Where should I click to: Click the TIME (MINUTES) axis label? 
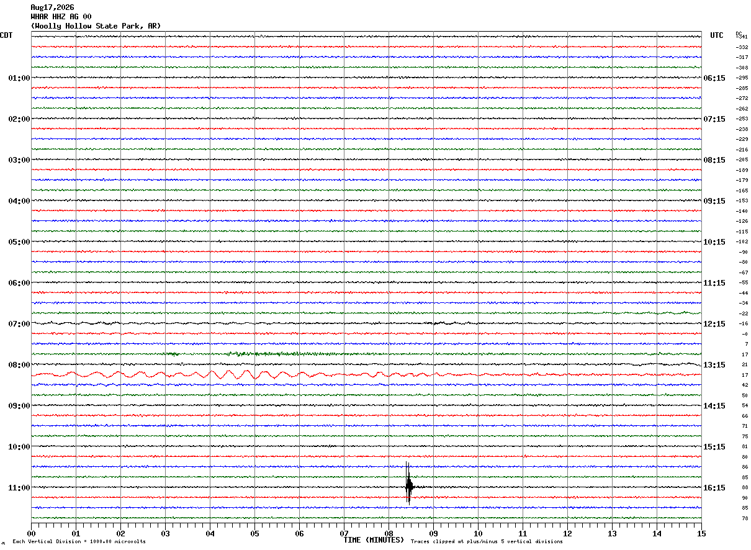pyautogui.click(x=374, y=540)
